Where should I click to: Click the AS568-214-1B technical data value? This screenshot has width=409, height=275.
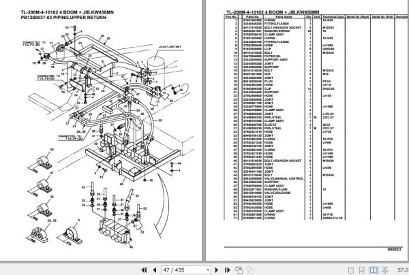(333, 219)
